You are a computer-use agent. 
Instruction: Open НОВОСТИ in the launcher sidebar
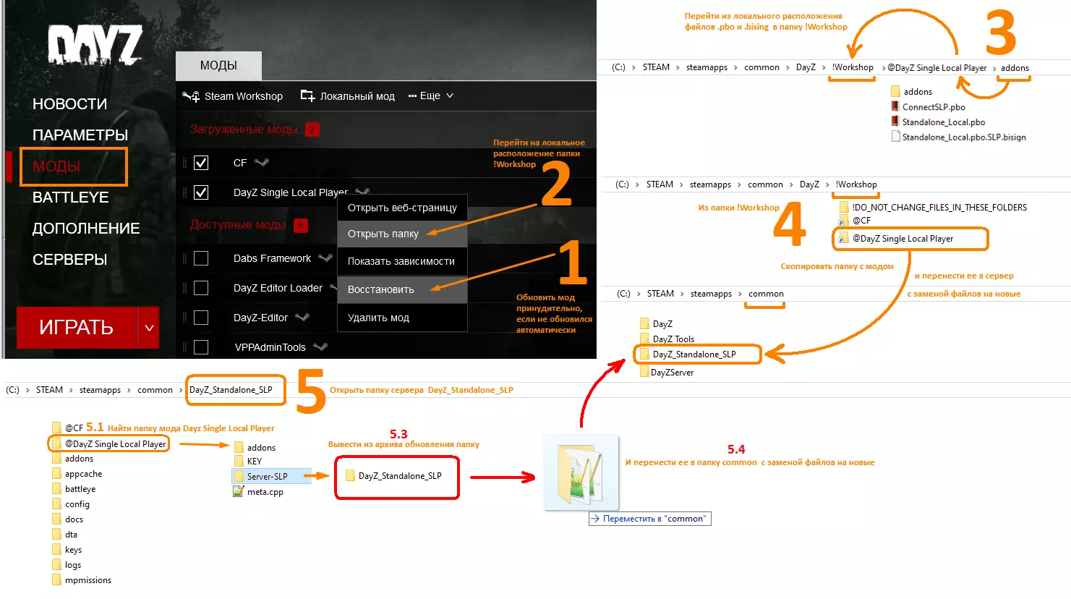click(x=69, y=104)
